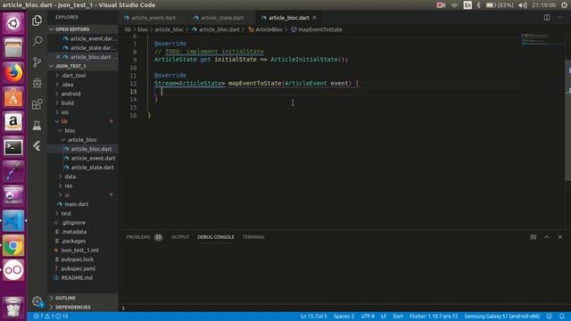Open the Run and Debug view

tap(37, 83)
